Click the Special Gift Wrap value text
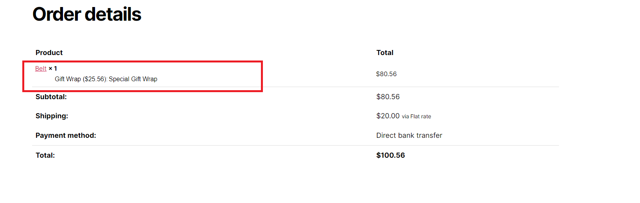Screen dimensions: 640x203 [x=133, y=79]
